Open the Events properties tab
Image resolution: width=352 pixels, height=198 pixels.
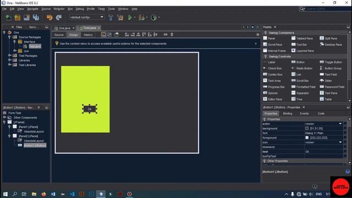coord(304,114)
